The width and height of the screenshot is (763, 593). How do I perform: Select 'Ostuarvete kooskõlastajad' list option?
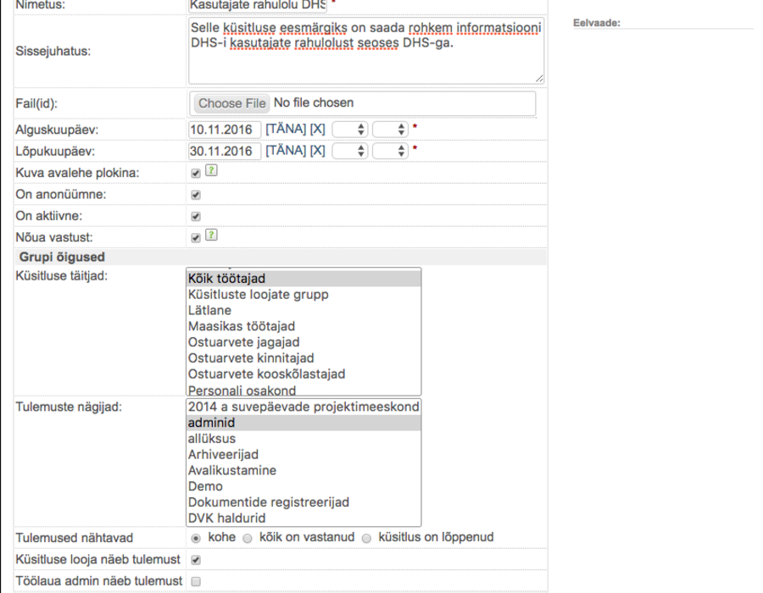click(x=304, y=374)
